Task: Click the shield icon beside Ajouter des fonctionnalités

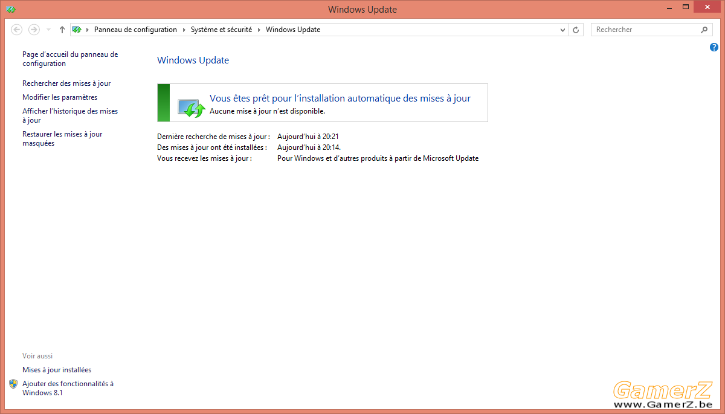Action: coord(13,384)
